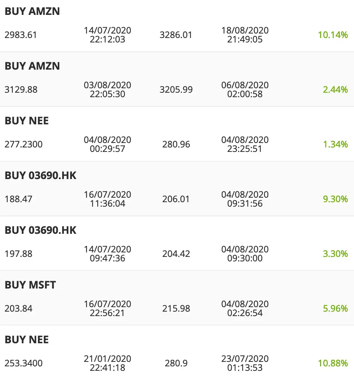Click the 206.01 close price
This screenshot has height=379, width=354.
pyautogui.click(x=176, y=199)
